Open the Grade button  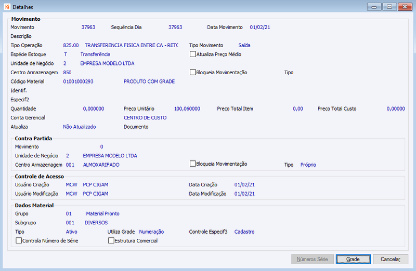353,259
